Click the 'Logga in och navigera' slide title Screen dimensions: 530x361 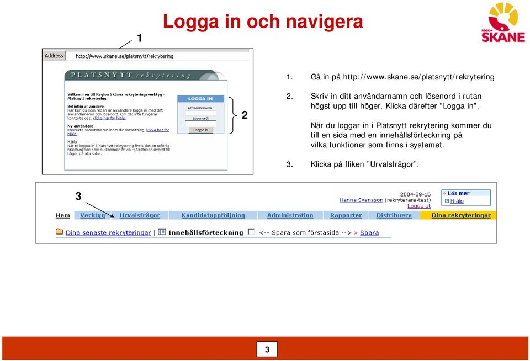coord(263,22)
